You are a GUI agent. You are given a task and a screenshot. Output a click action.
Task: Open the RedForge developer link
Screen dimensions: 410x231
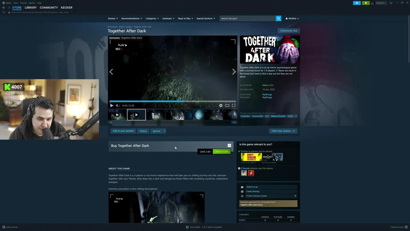point(267,94)
